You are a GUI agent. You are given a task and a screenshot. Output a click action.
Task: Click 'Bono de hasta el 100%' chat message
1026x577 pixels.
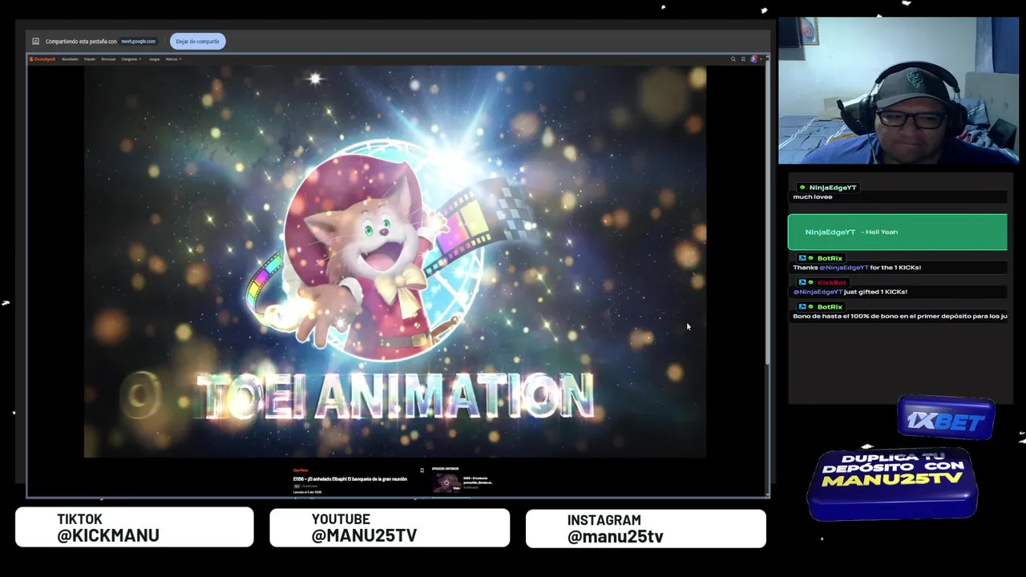click(x=899, y=316)
